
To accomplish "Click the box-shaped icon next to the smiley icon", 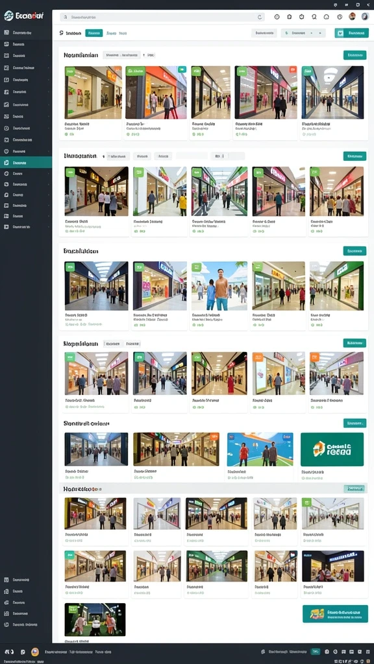I will pyautogui.click(x=290, y=17).
